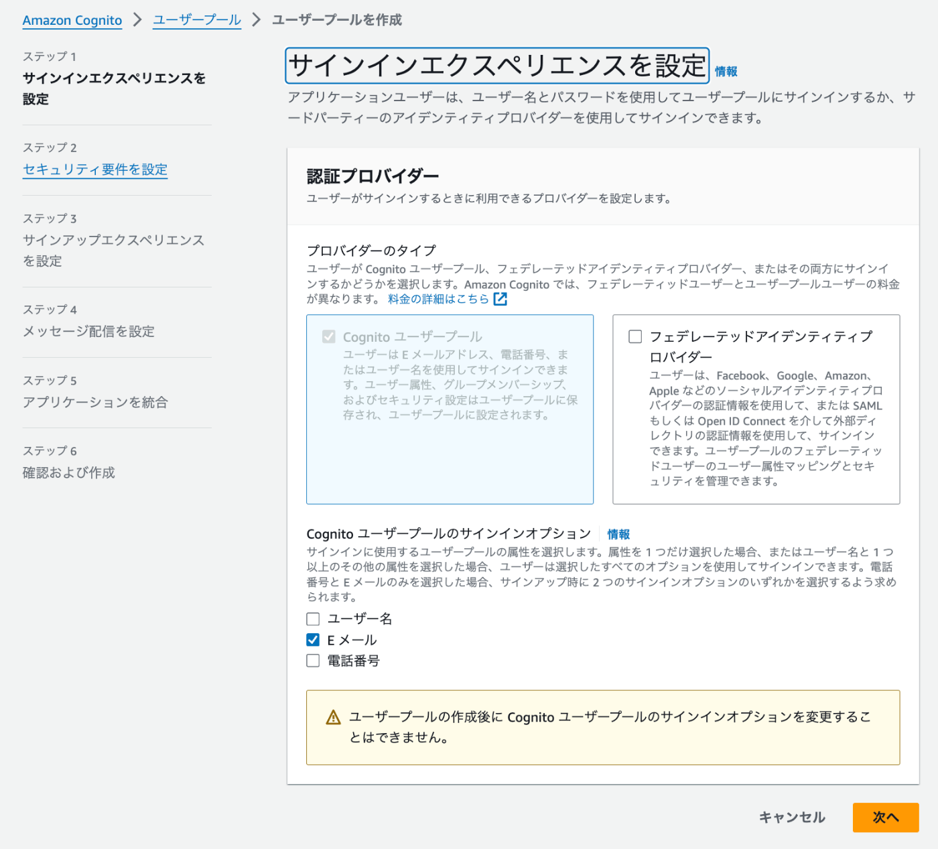Screen dimensions: 938x849
Task: Click the 情報 link beside the page heading
Action: click(x=726, y=72)
